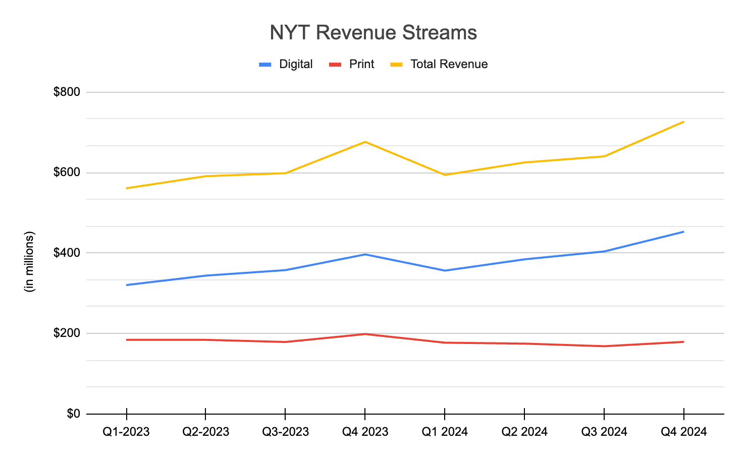Click Digital line point at Q4 2024
This screenshot has width=747, height=461.
tap(683, 232)
